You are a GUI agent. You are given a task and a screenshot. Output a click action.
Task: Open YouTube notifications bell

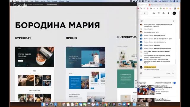pyautogui.click(x=168, y=13)
